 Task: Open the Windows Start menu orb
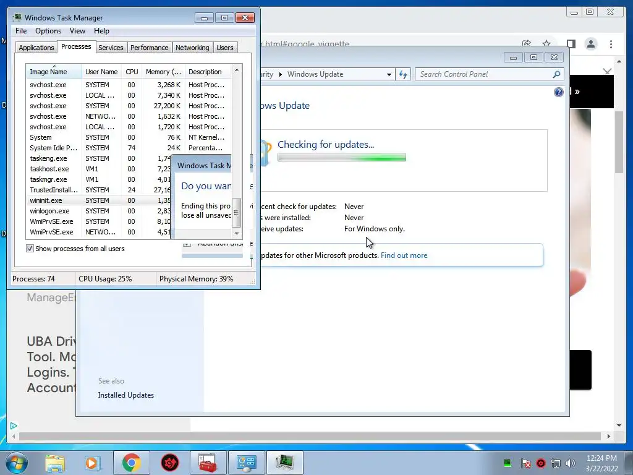pos(16,463)
